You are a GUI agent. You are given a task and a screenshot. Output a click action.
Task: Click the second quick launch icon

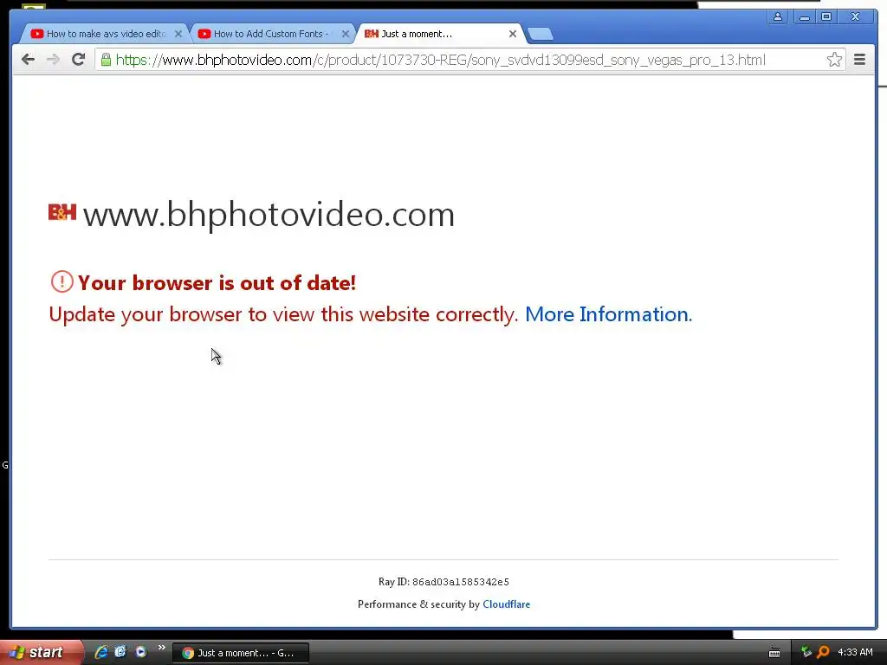click(x=120, y=652)
